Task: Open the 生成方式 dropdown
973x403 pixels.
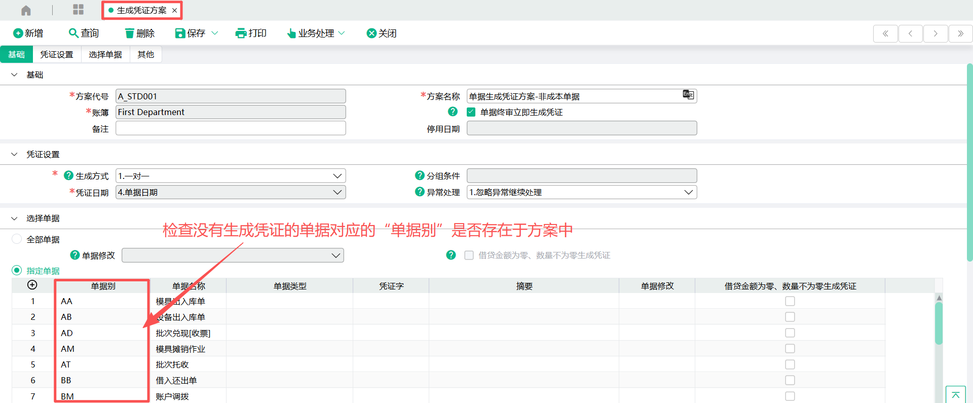Action: click(x=231, y=176)
